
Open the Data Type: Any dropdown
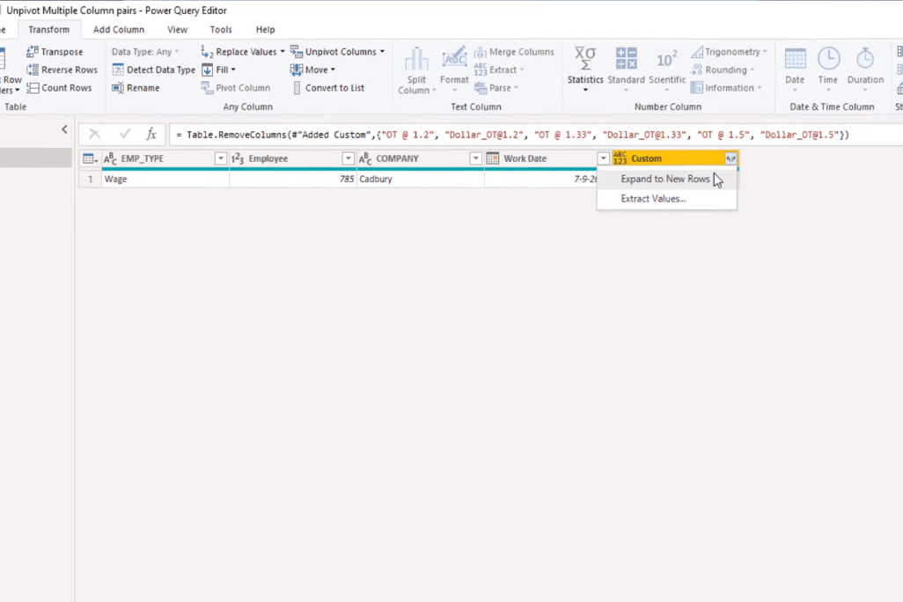click(x=145, y=52)
